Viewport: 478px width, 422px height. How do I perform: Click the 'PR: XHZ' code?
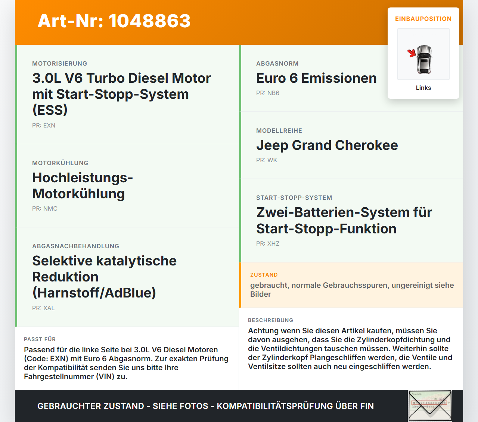point(268,243)
